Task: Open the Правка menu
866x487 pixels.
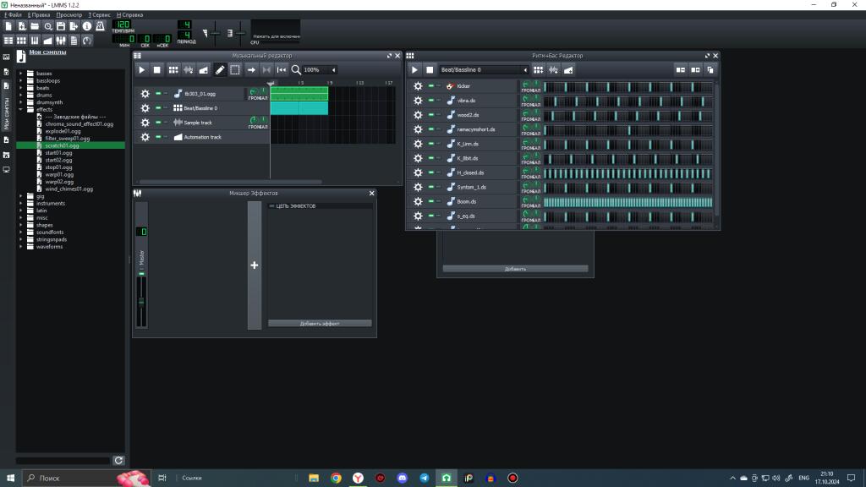Action: (x=39, y=15)
